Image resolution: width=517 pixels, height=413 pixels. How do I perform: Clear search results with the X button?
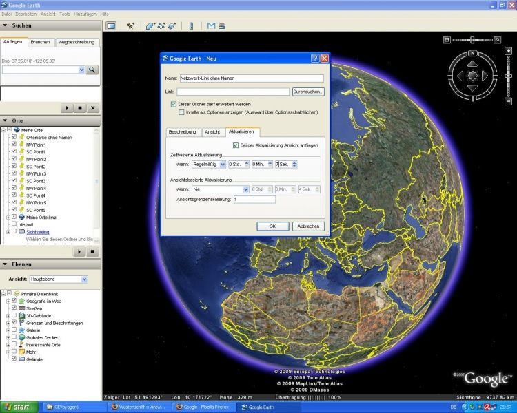93,108
